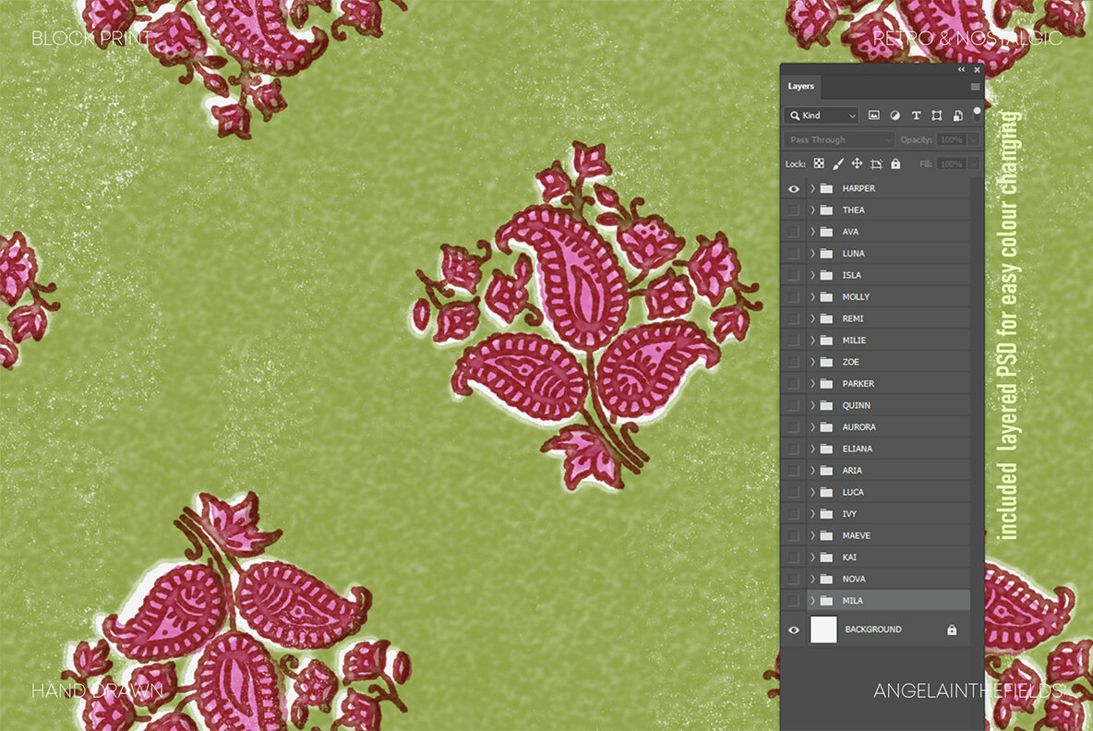Open the Kind filter dropdown
Viewport: 1093px width, 731px height.
point(821,115)
